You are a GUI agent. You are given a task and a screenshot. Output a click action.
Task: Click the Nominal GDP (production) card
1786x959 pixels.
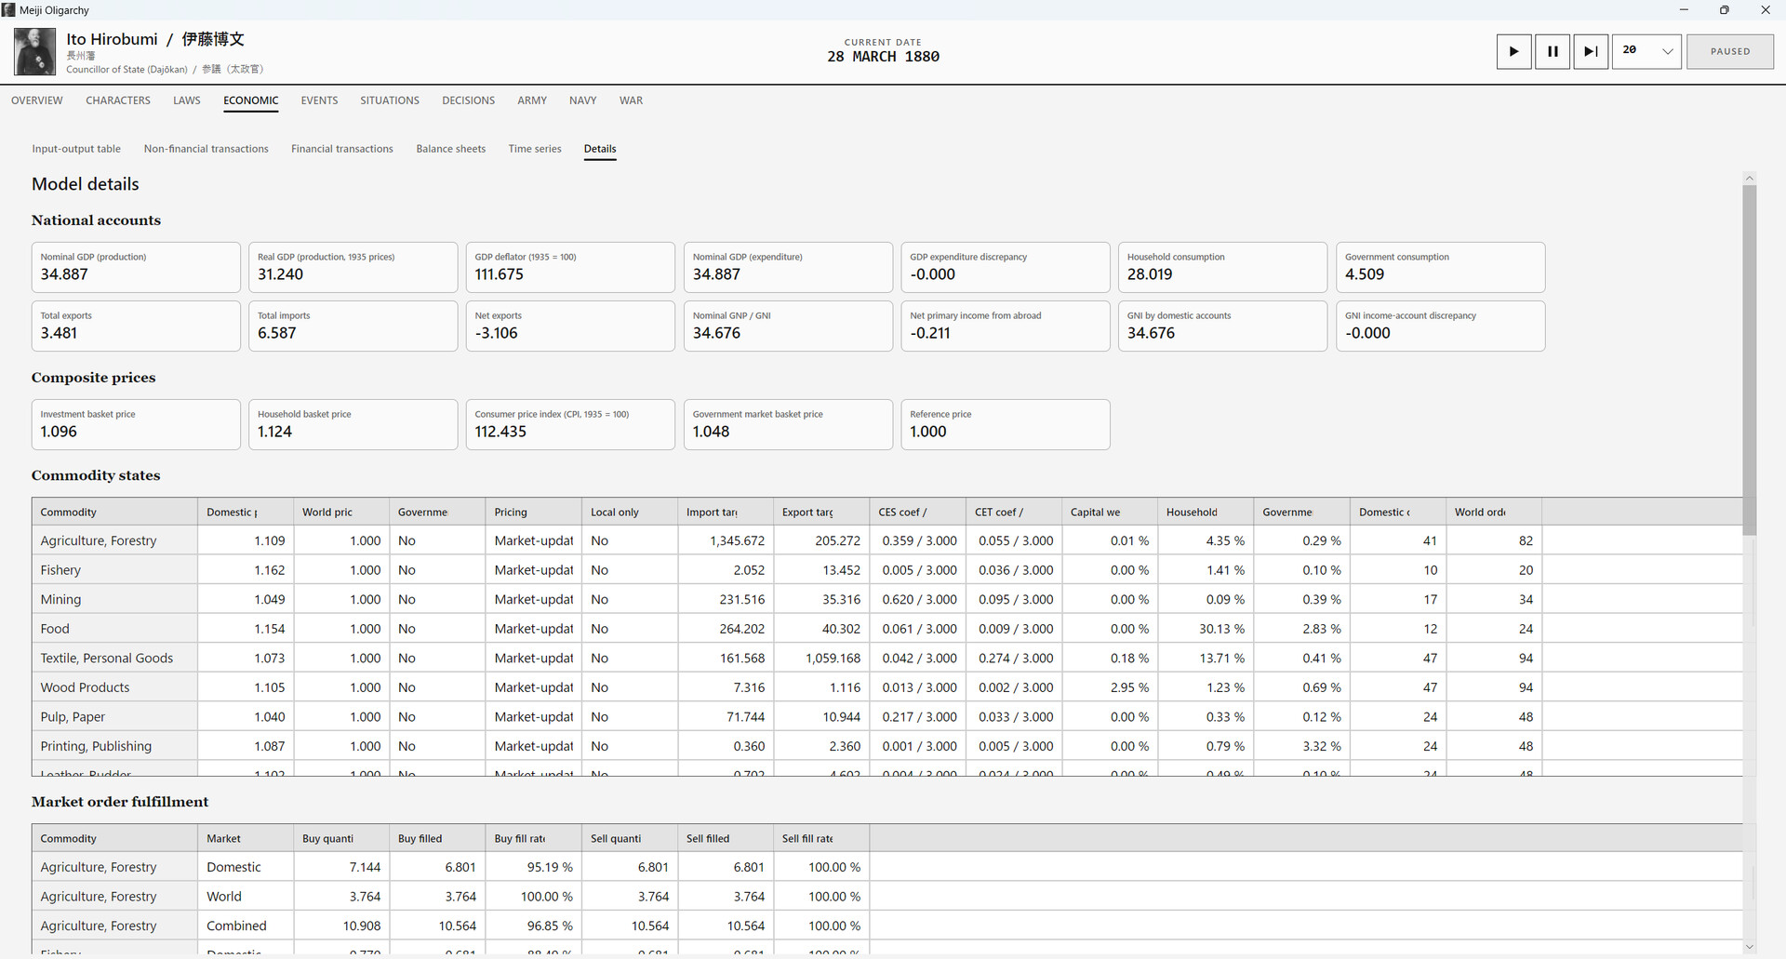pyautogui.click(x=136, y=267)
